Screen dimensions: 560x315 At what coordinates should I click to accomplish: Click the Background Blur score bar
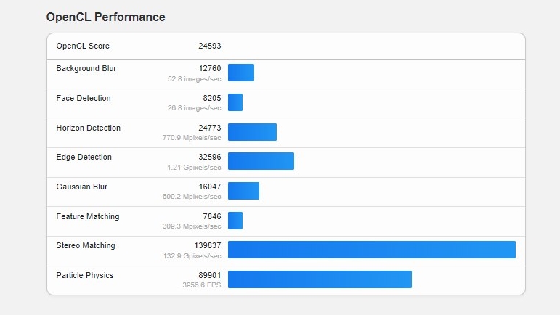(241, 73)
